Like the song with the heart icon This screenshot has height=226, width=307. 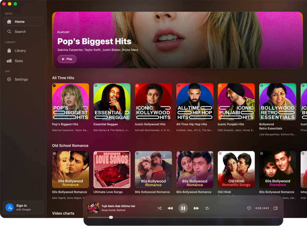click(x=249, y=208)
